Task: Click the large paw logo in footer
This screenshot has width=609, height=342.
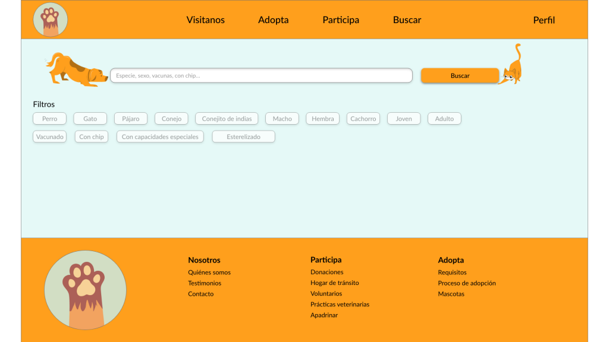Action: [85, 290]
